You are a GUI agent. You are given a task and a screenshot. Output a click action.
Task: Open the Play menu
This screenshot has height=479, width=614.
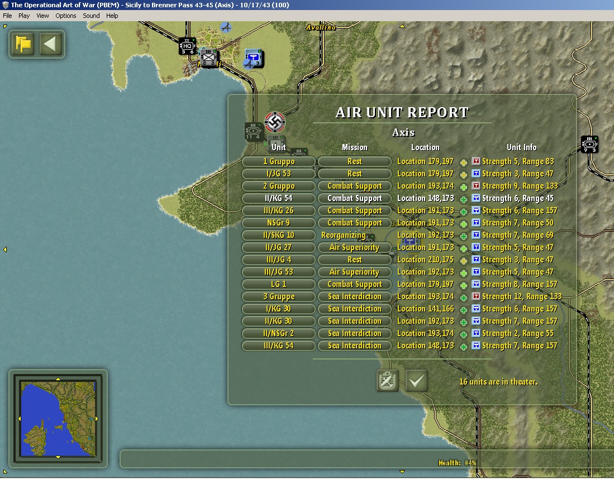coord(24,16)
